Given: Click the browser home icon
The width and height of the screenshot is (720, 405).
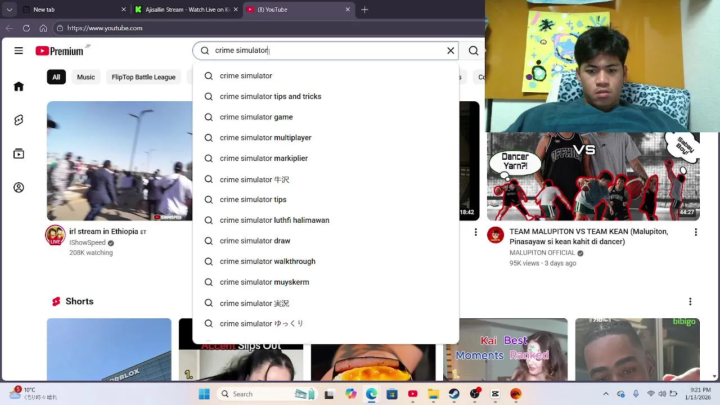Looking at the screenshot, I should [43, 28].
